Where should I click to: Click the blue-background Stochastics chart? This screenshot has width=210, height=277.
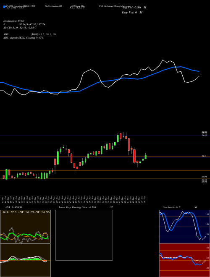pyautogui.click(x=184, y=227)
